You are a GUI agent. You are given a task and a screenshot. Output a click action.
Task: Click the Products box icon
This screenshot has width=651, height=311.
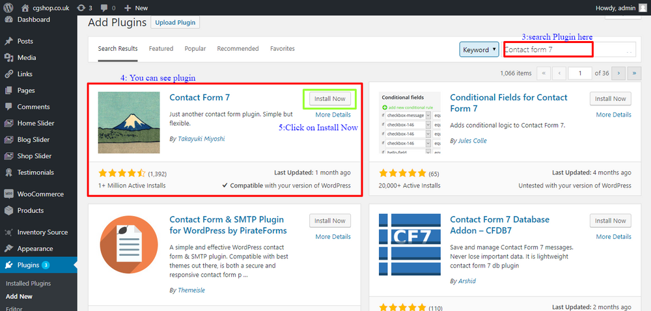(x=8, y=210)
